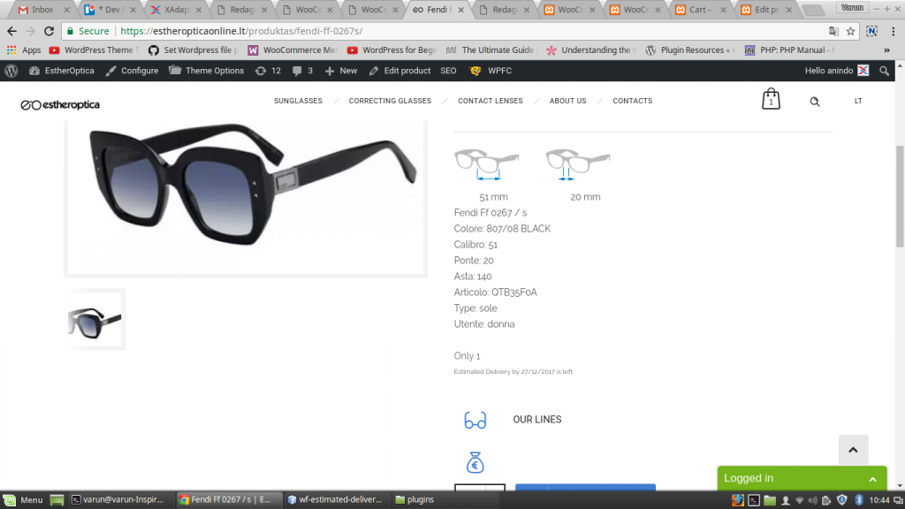Open comments icon showing 3
The image size is (905, 509).
(302, 71)
